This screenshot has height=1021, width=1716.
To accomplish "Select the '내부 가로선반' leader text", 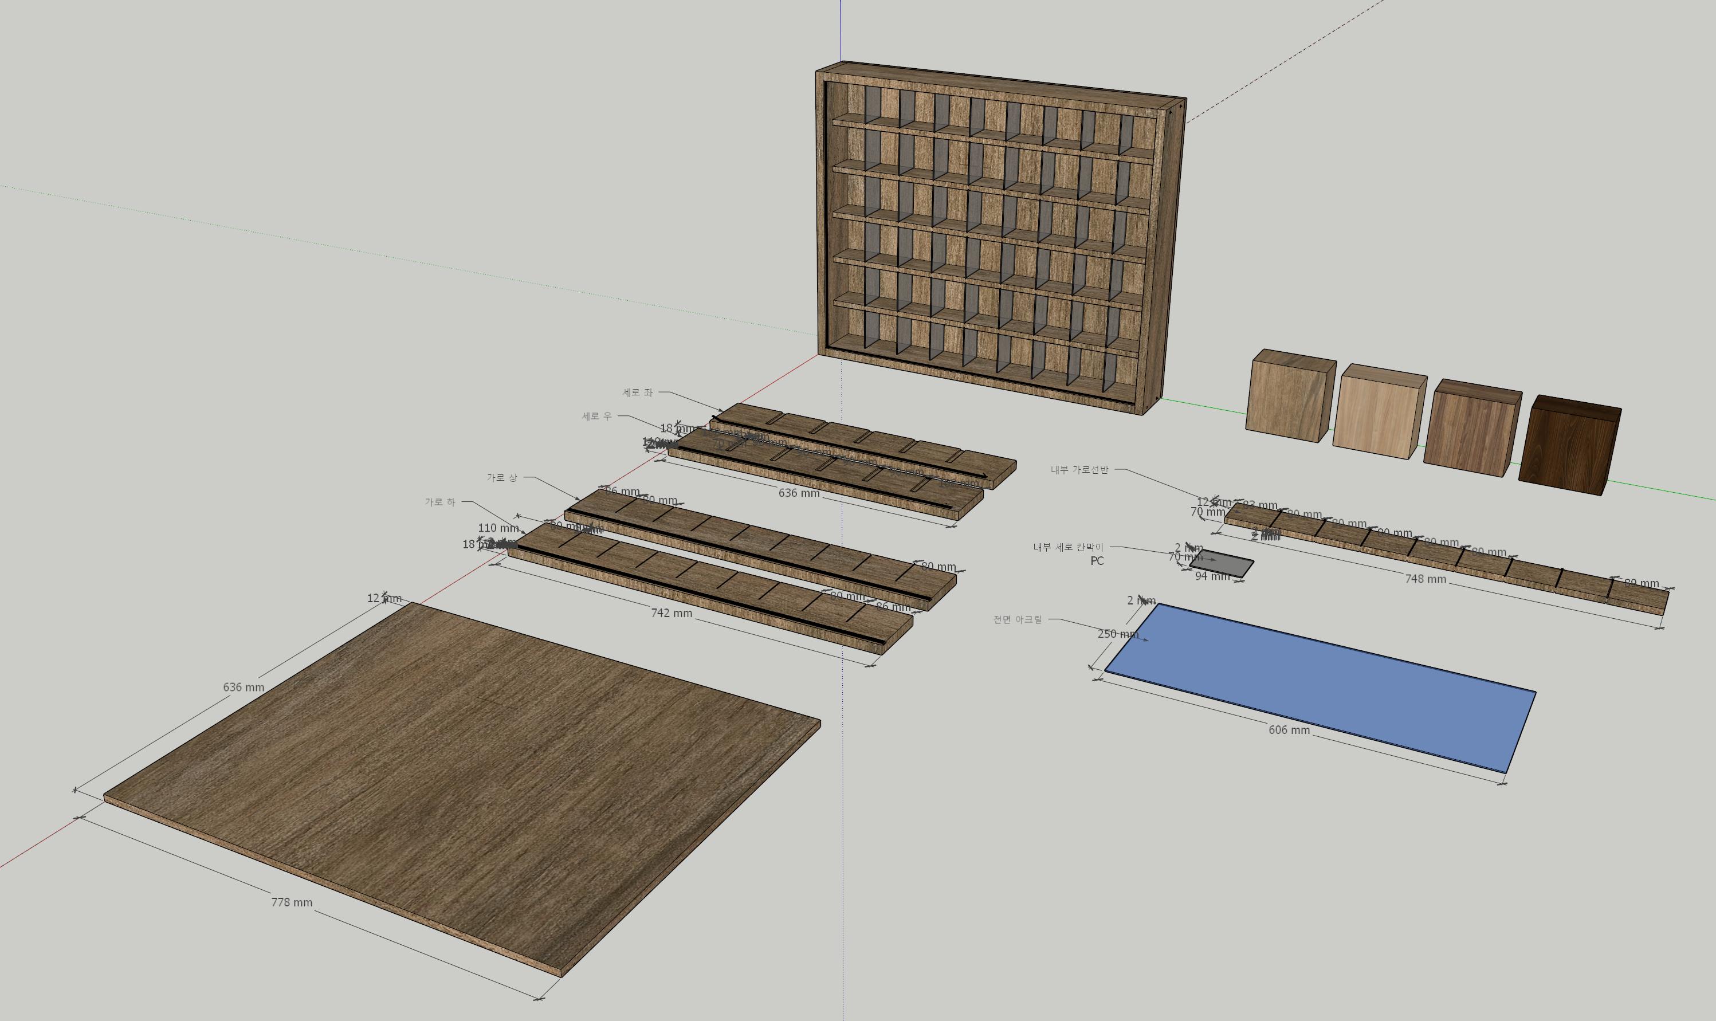I will tap(1079, 470).
